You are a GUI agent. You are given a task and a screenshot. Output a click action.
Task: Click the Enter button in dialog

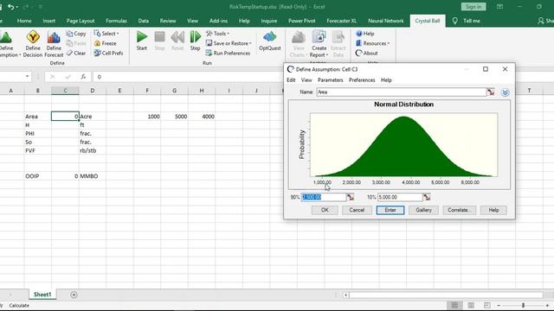tap(390, 210)
